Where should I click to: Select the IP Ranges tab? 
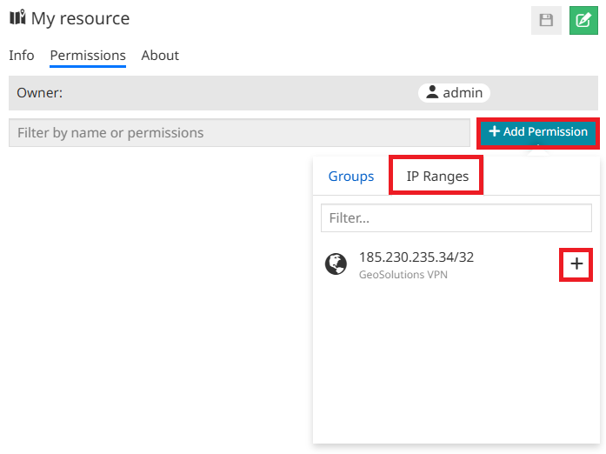437,177
